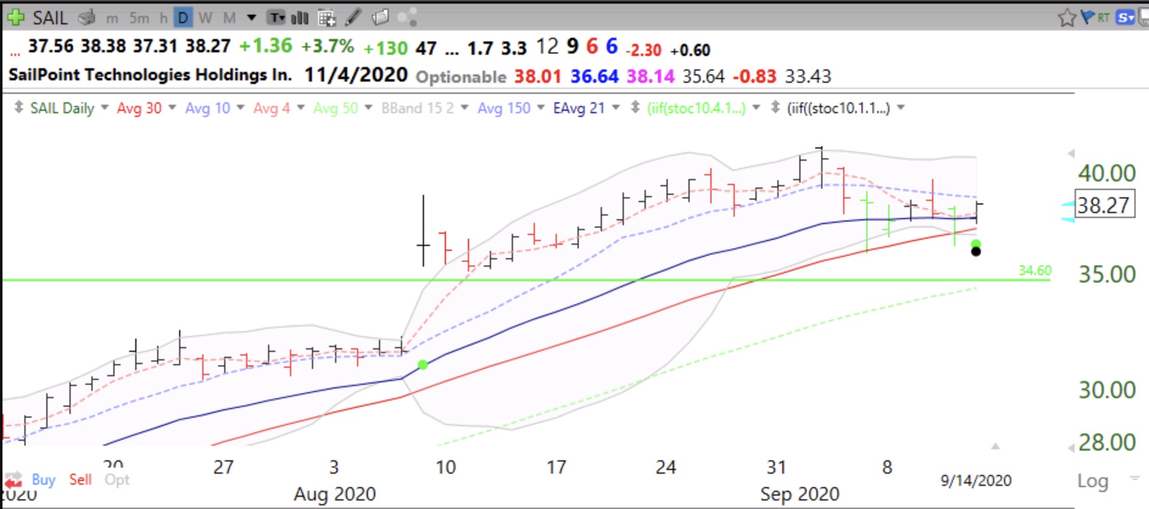This screenshot has width=1149, height=509.
Task: Click the notes/folder card icon
Action: coord(380,17)
